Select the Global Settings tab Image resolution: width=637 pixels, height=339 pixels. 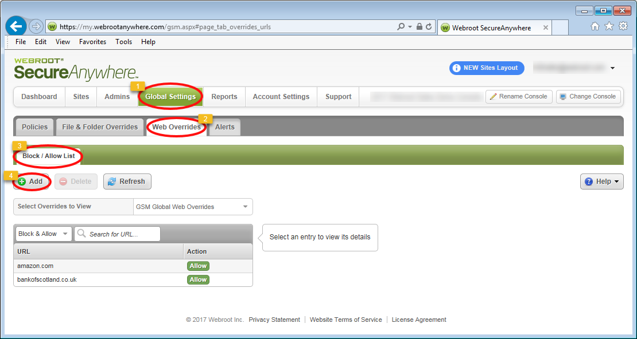coord(170,97)
